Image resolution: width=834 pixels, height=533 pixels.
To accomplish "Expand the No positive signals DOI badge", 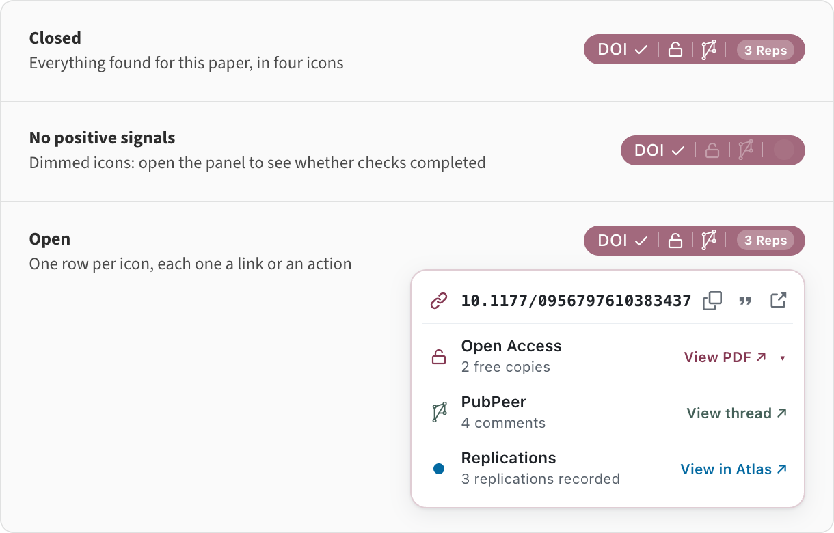I will coord(712,150).
